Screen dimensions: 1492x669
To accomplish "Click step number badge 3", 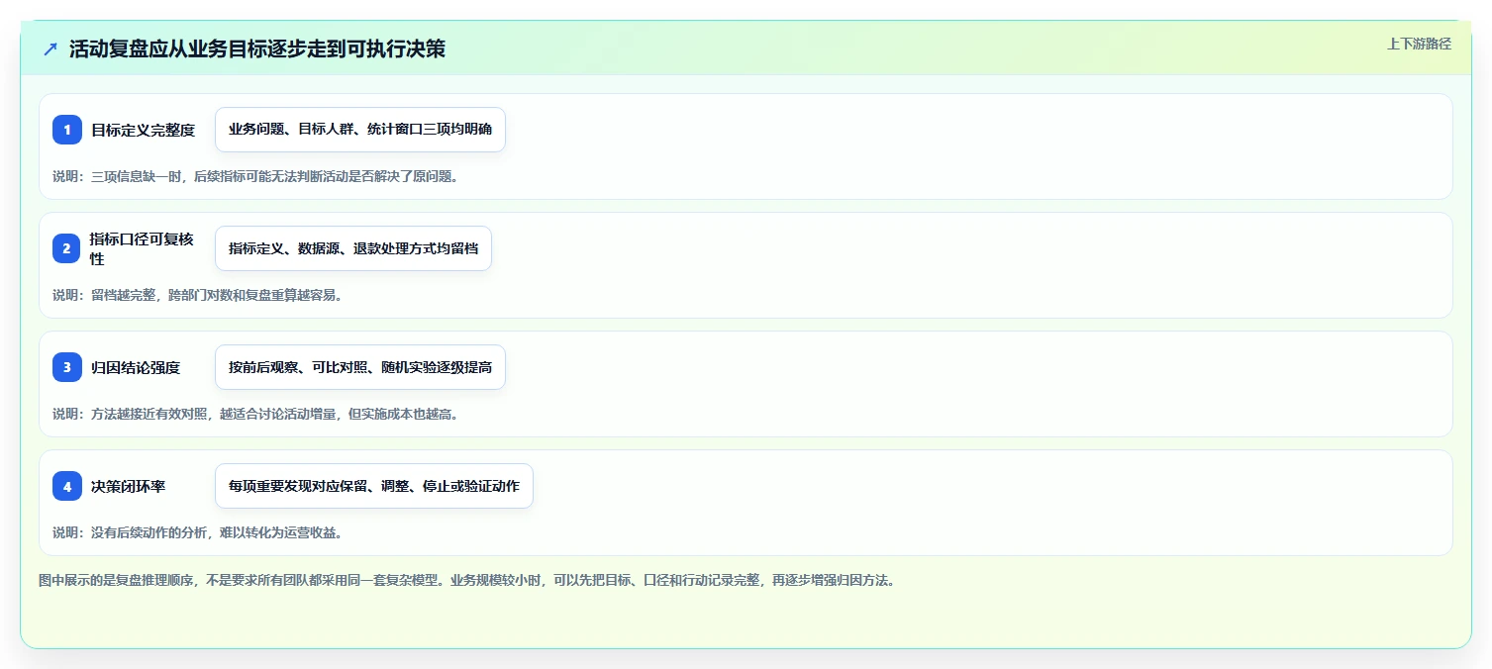I will coord(67,367).
